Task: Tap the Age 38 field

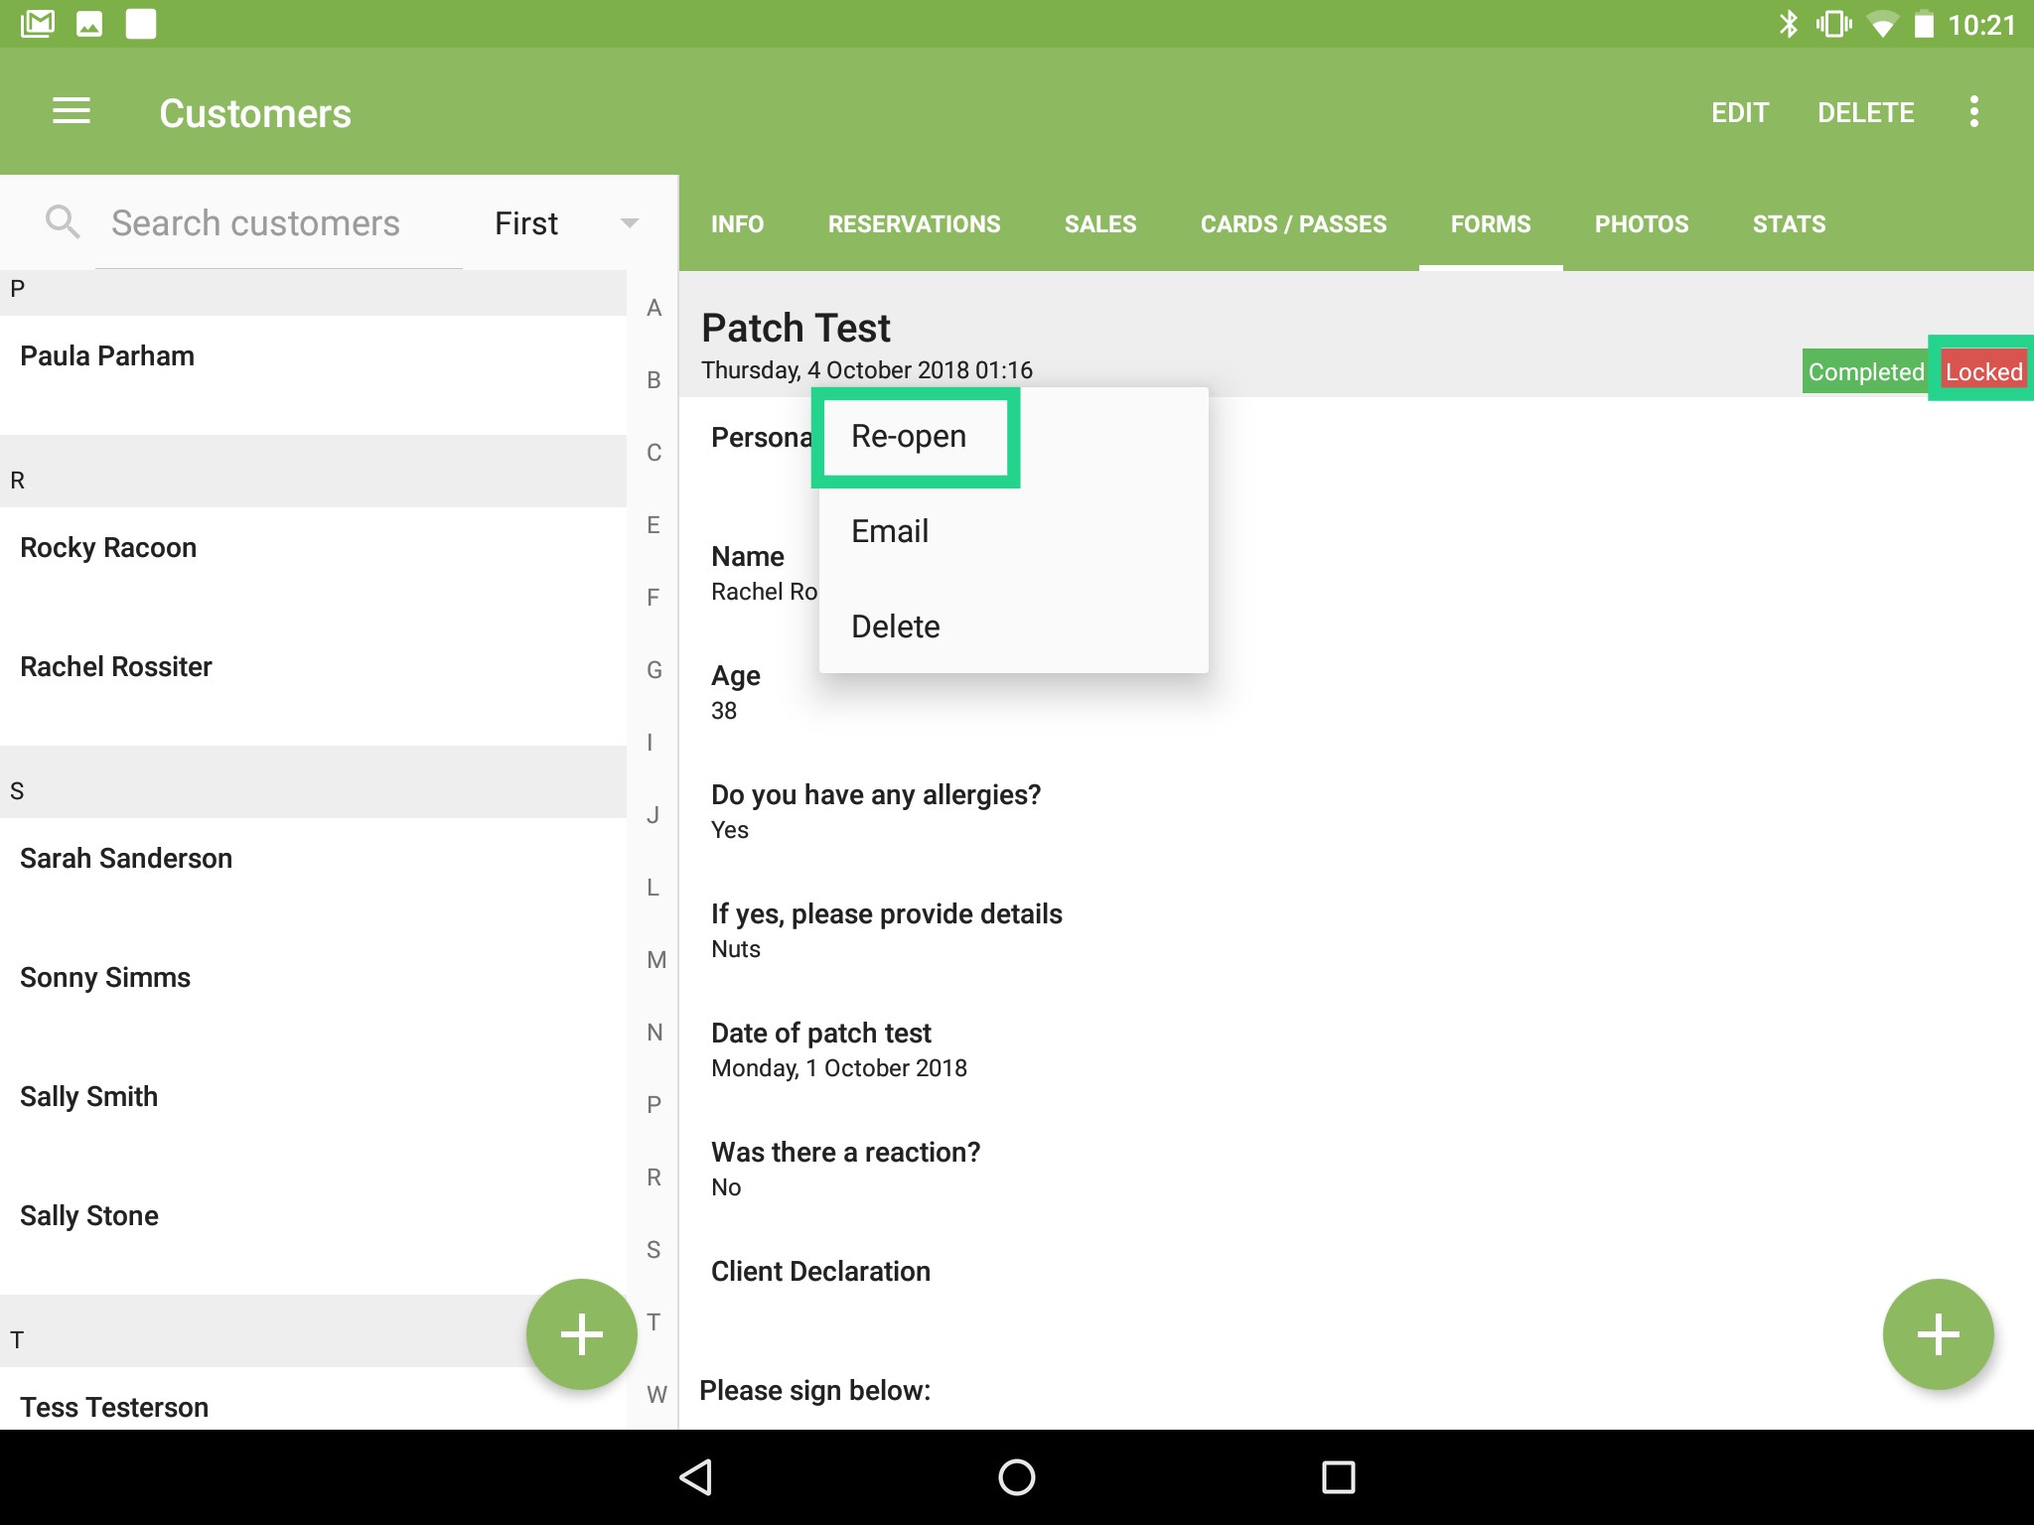Action: 736,693
